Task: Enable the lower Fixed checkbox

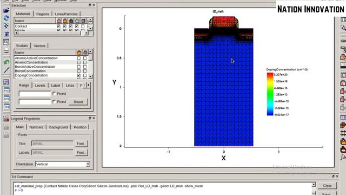Action: (54, 101)
